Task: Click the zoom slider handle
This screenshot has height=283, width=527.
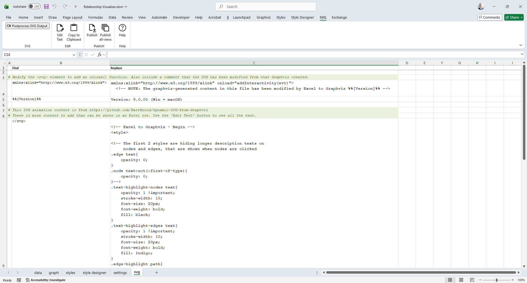Action: click(x=497, y=280)
